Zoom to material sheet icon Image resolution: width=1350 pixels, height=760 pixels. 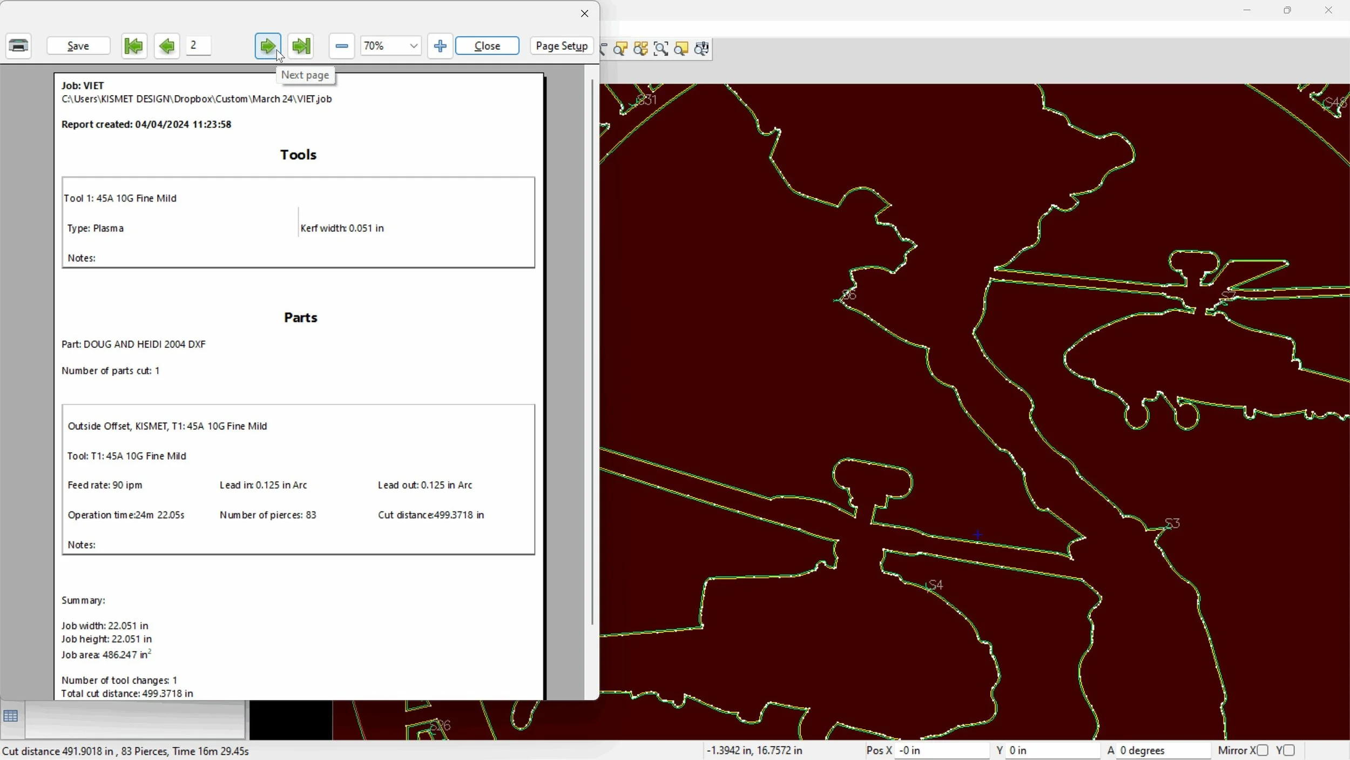click(681, 49)
